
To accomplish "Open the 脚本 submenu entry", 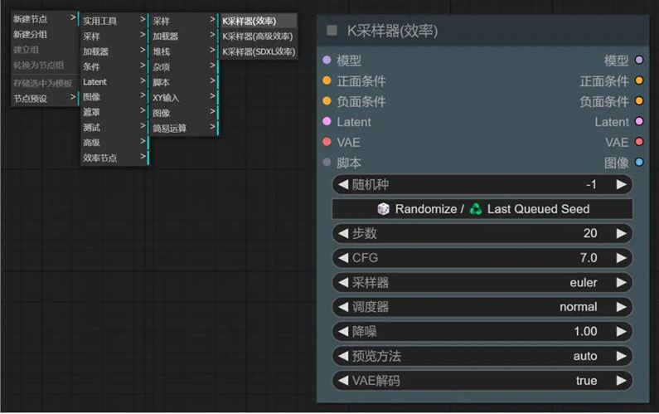I will pos(184,82).
